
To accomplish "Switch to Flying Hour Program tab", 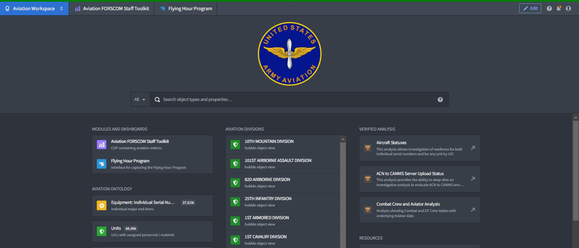I will (186, 8).
